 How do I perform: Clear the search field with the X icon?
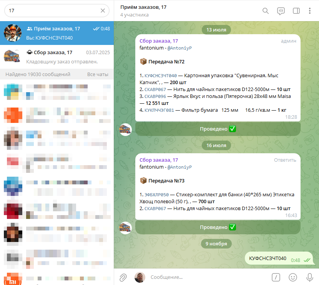pos(103,11)
